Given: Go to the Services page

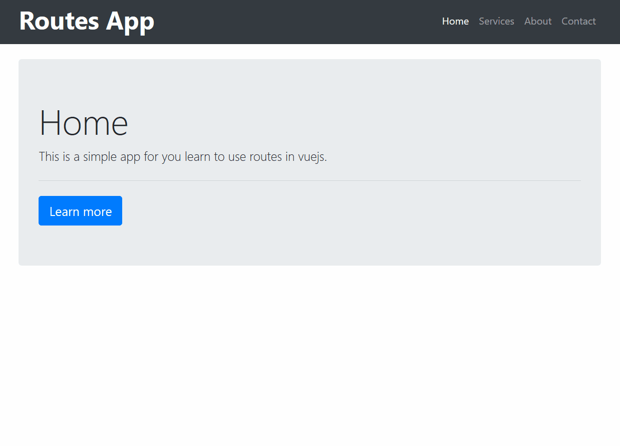Looking at the screenshot, I should coord(496,21).
